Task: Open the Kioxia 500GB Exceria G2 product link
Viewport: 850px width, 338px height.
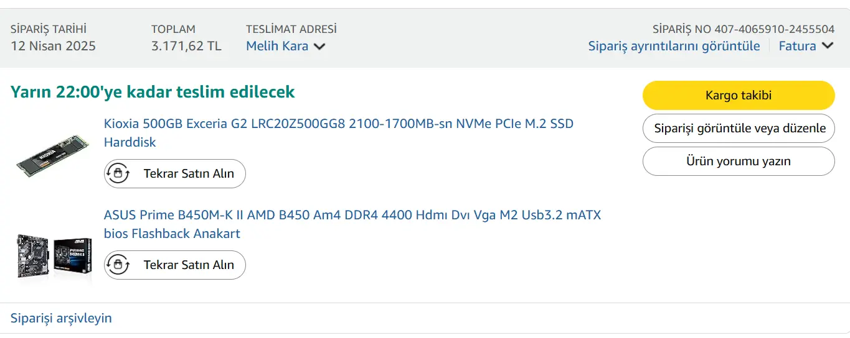Action: (x=339, y=133)
